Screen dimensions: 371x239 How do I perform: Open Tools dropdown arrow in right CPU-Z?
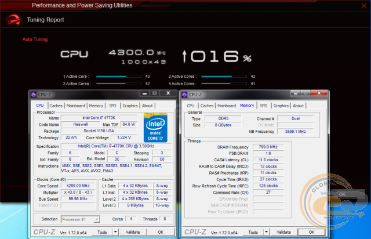pyautogui.click(x=267, y=232)
